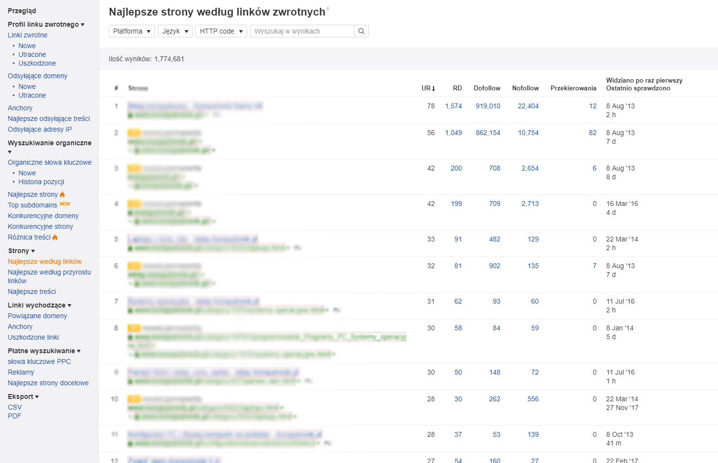This screenshot has width=718, height=463.
Task: Open the 1,574 referring domains link
Action: click(x=453, y=106)
